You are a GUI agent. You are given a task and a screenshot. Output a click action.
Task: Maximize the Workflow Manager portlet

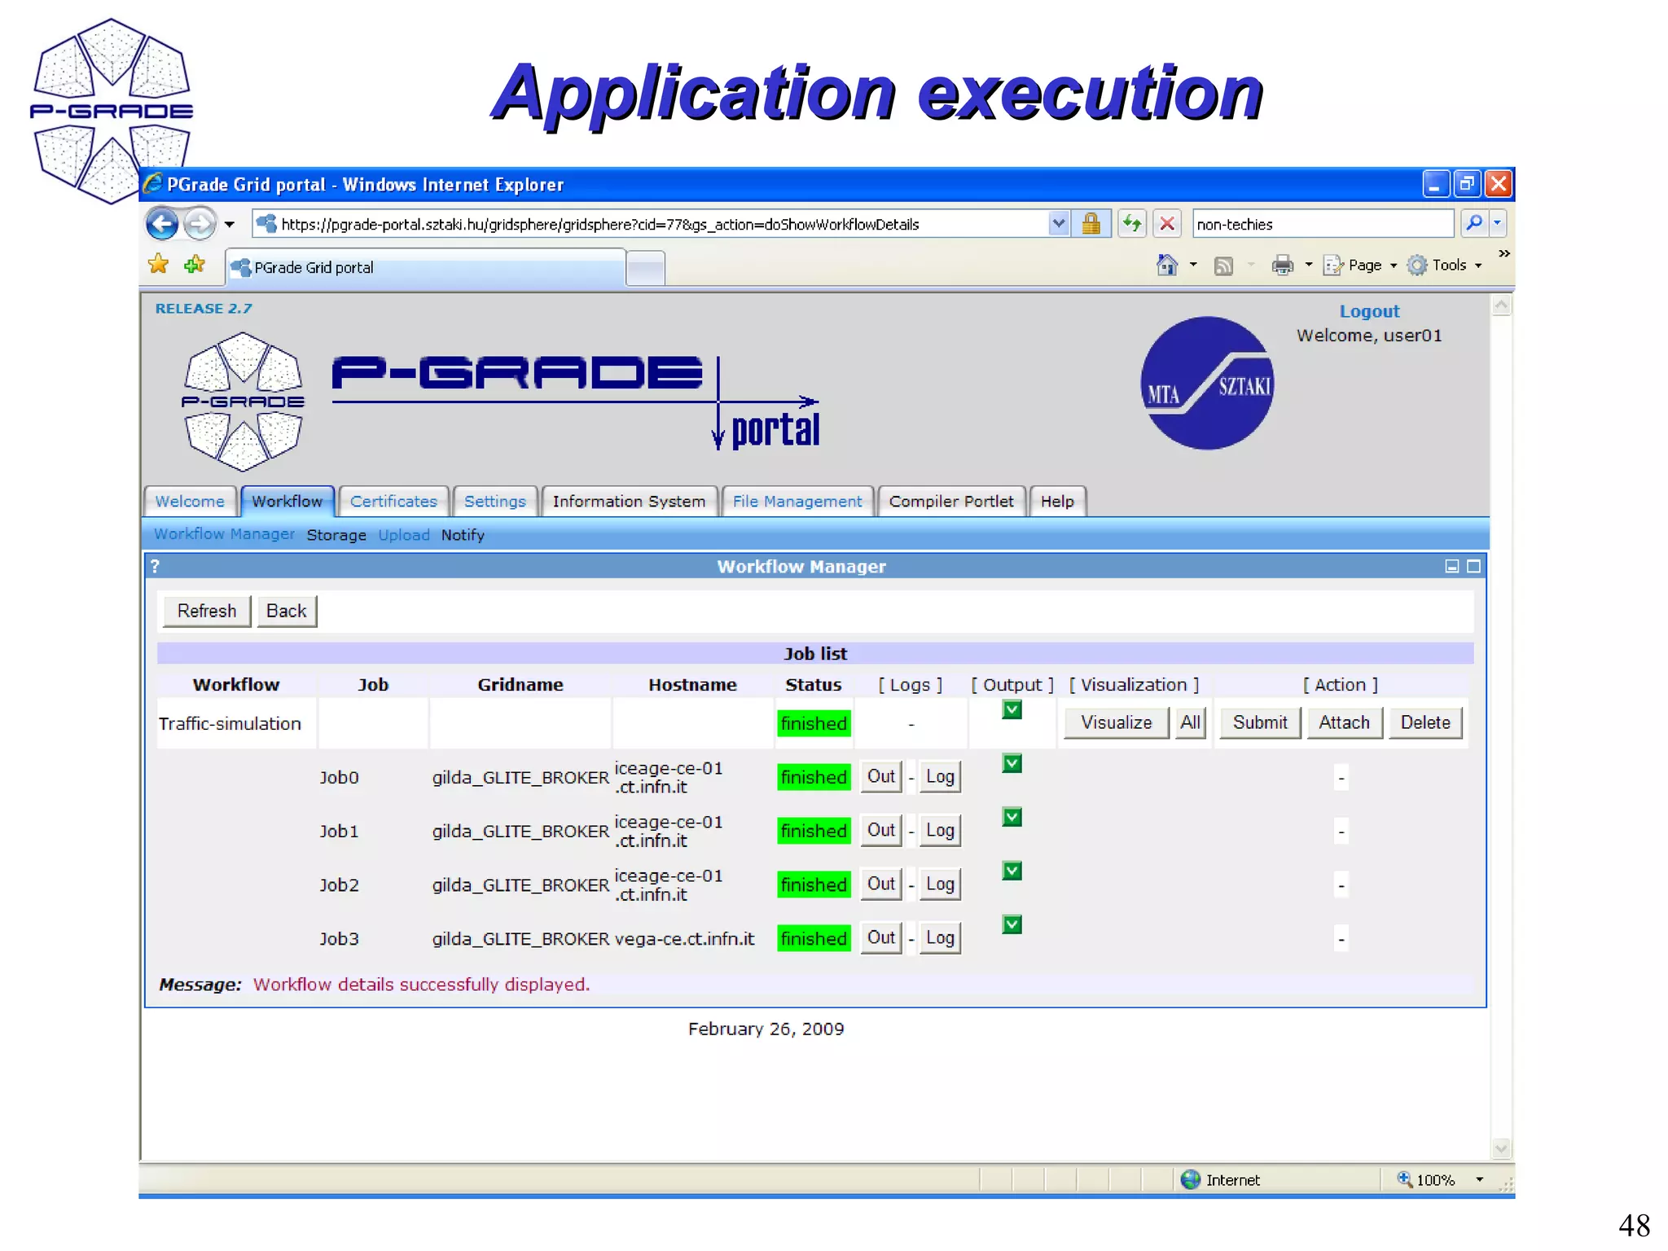click(1473, 566)
